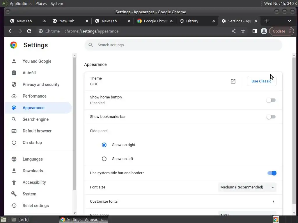Screen dimensions: 298x223
Task: Click the System wrench icon
Action: [x=14, y=194]
